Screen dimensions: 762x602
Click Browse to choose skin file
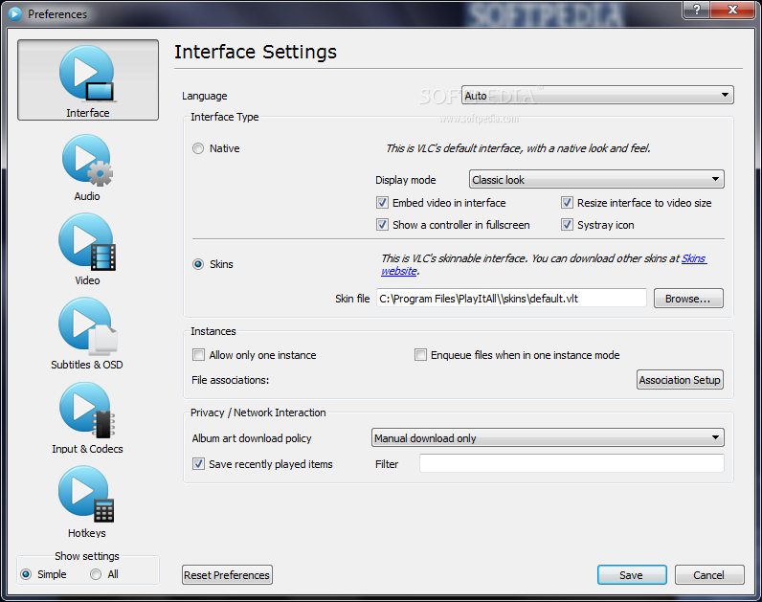687,299
